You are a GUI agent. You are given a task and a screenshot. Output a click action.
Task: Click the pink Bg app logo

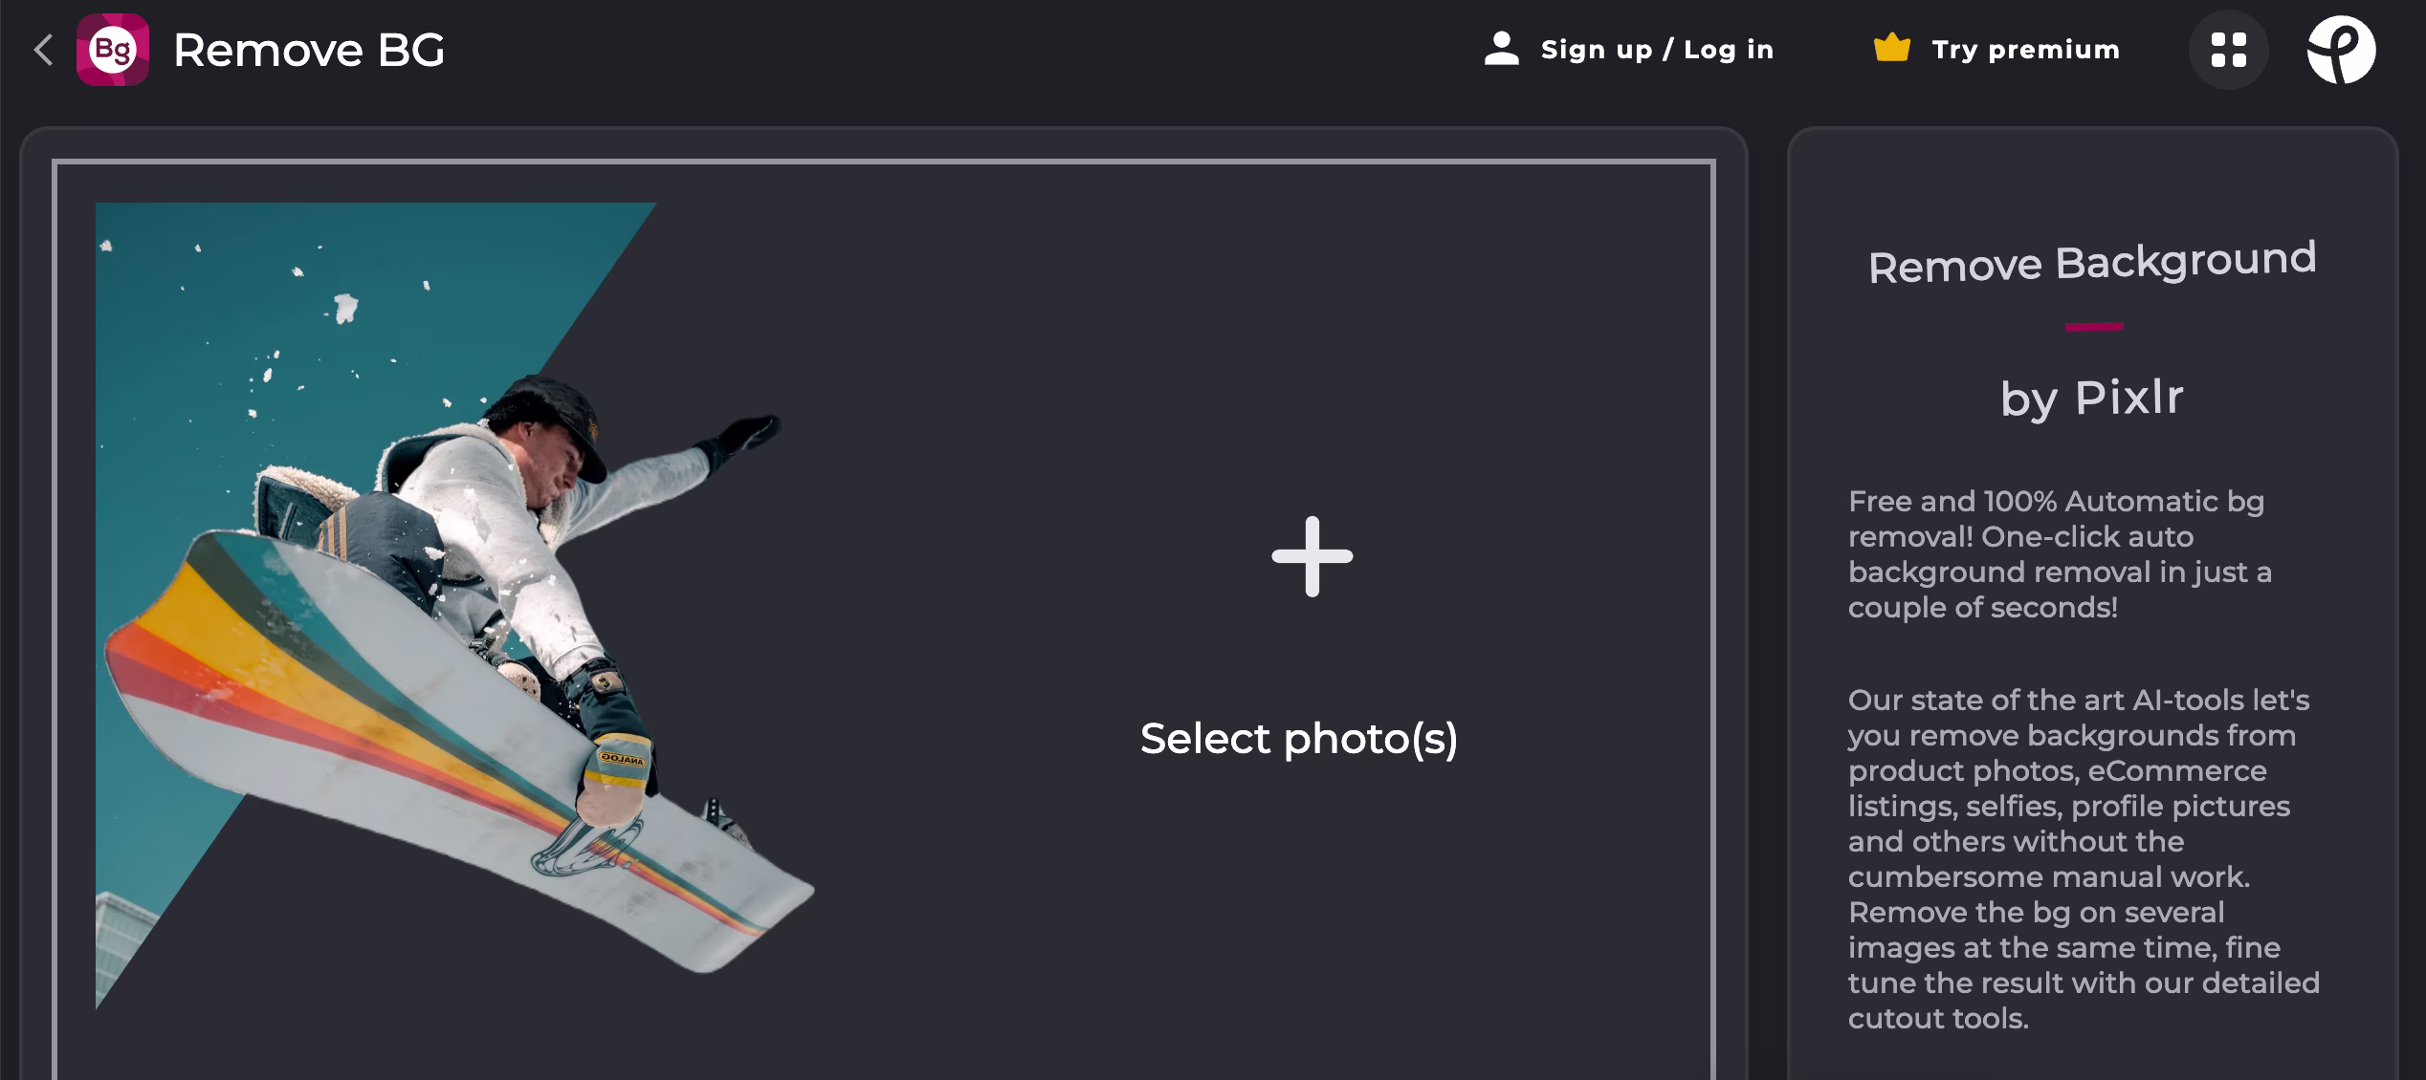tap(113, 50)
